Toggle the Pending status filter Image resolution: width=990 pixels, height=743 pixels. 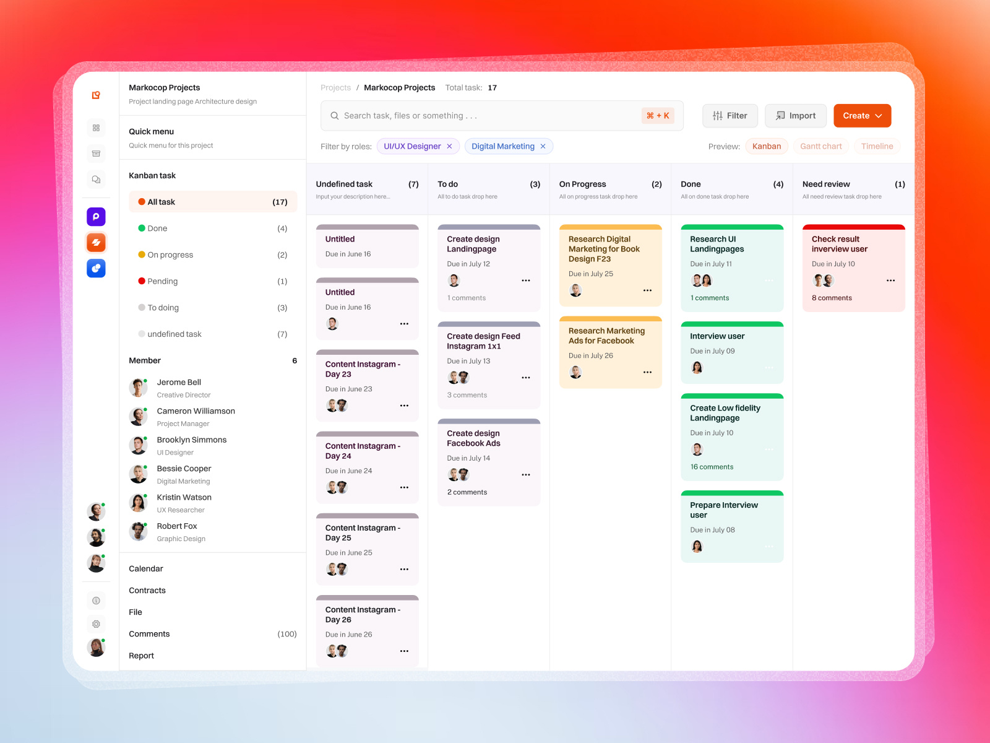coord(163,281)
